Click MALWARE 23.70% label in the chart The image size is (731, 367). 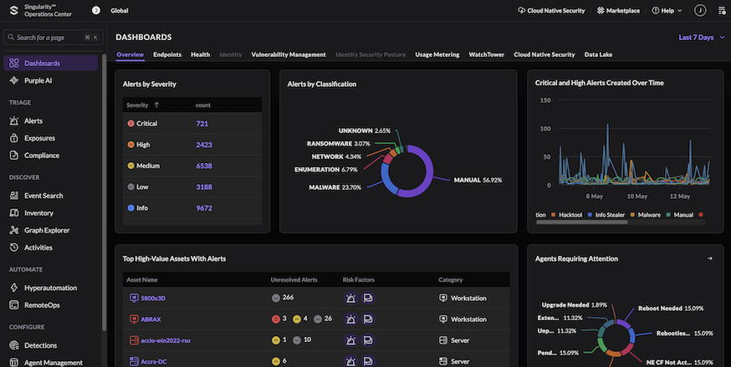335,187
